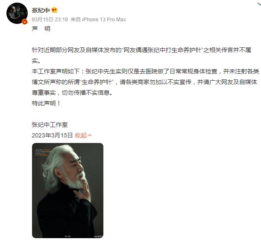261x242 pixels.
Task: Click the 2023年3月15日 date text
Action: (x=52, y=135)
